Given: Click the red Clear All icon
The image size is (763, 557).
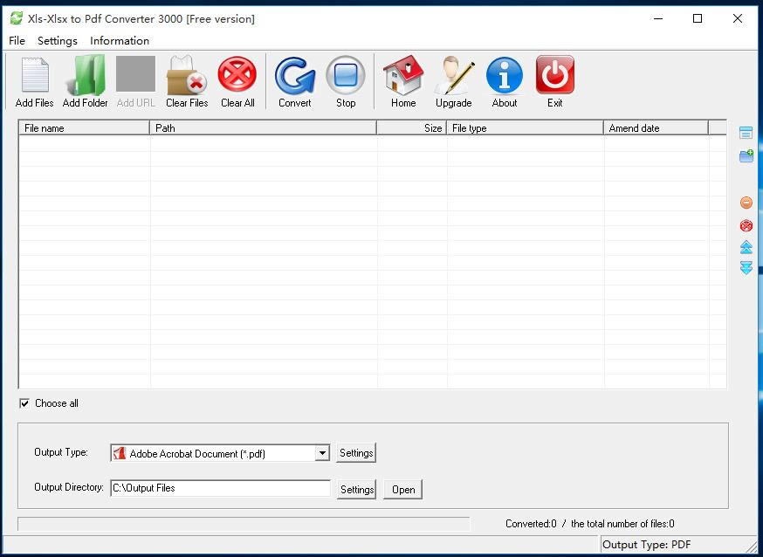Looking at the screenshot, I should tap(237, 74).
